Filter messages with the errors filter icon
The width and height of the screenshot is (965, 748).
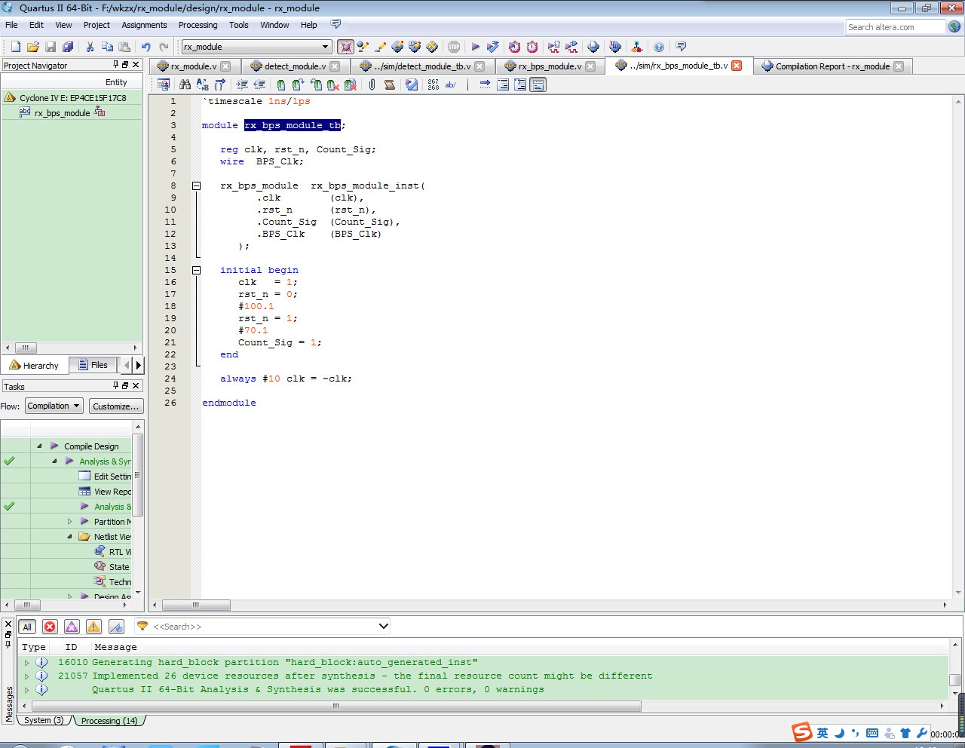[x=50, y=626]
